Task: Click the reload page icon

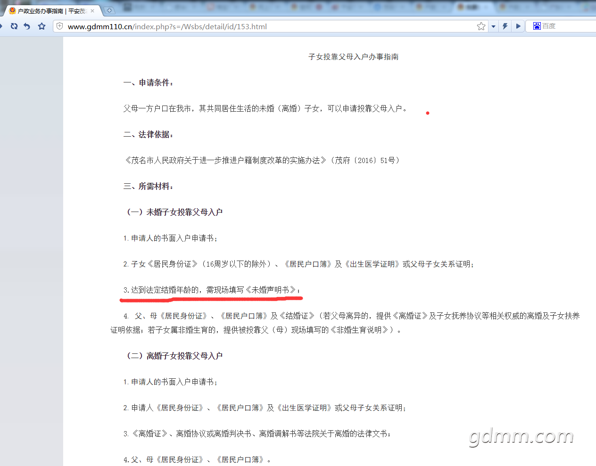Action: [x=14, y=26]
